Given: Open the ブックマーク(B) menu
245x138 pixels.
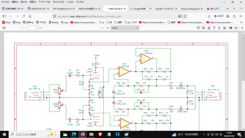Looking at the screenshot, I should 44,2.
